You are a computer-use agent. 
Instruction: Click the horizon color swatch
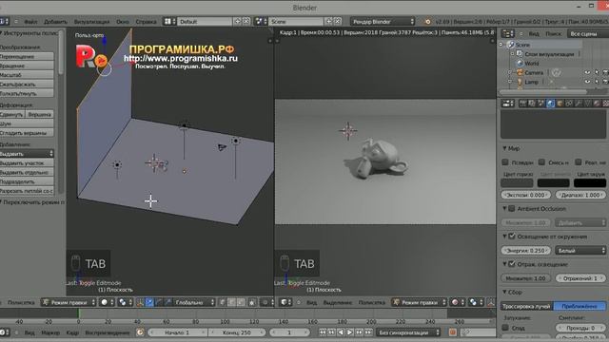517,182
